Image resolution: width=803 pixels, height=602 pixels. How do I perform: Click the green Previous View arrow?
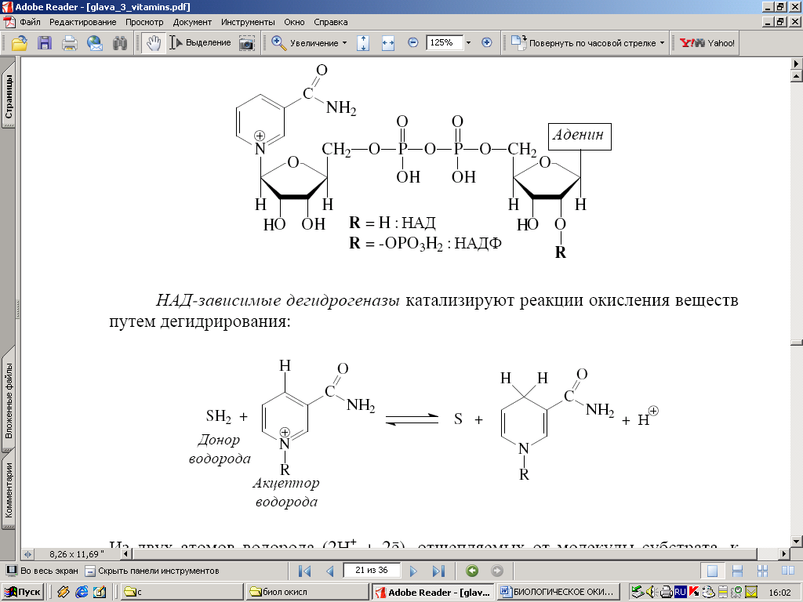[x=472, y=571]
